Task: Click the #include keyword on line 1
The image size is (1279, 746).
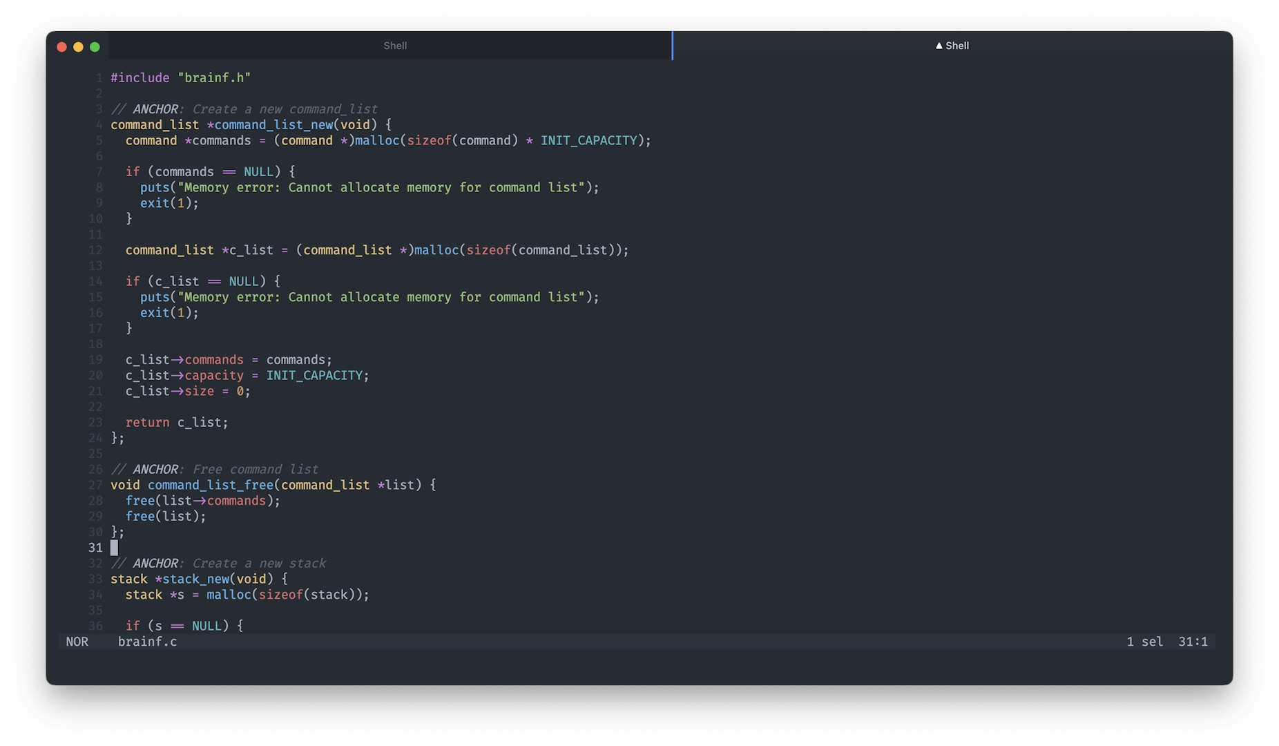Action: coord(140,78)
